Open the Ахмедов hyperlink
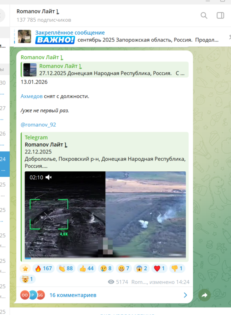This screenshot has height=315, width=231. pos(32,96)
